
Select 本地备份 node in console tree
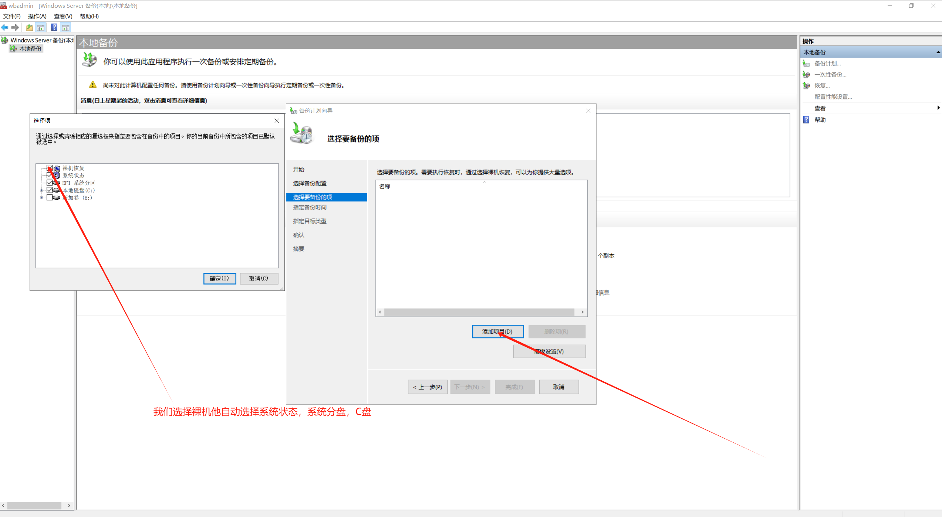[x=30, y=49]
